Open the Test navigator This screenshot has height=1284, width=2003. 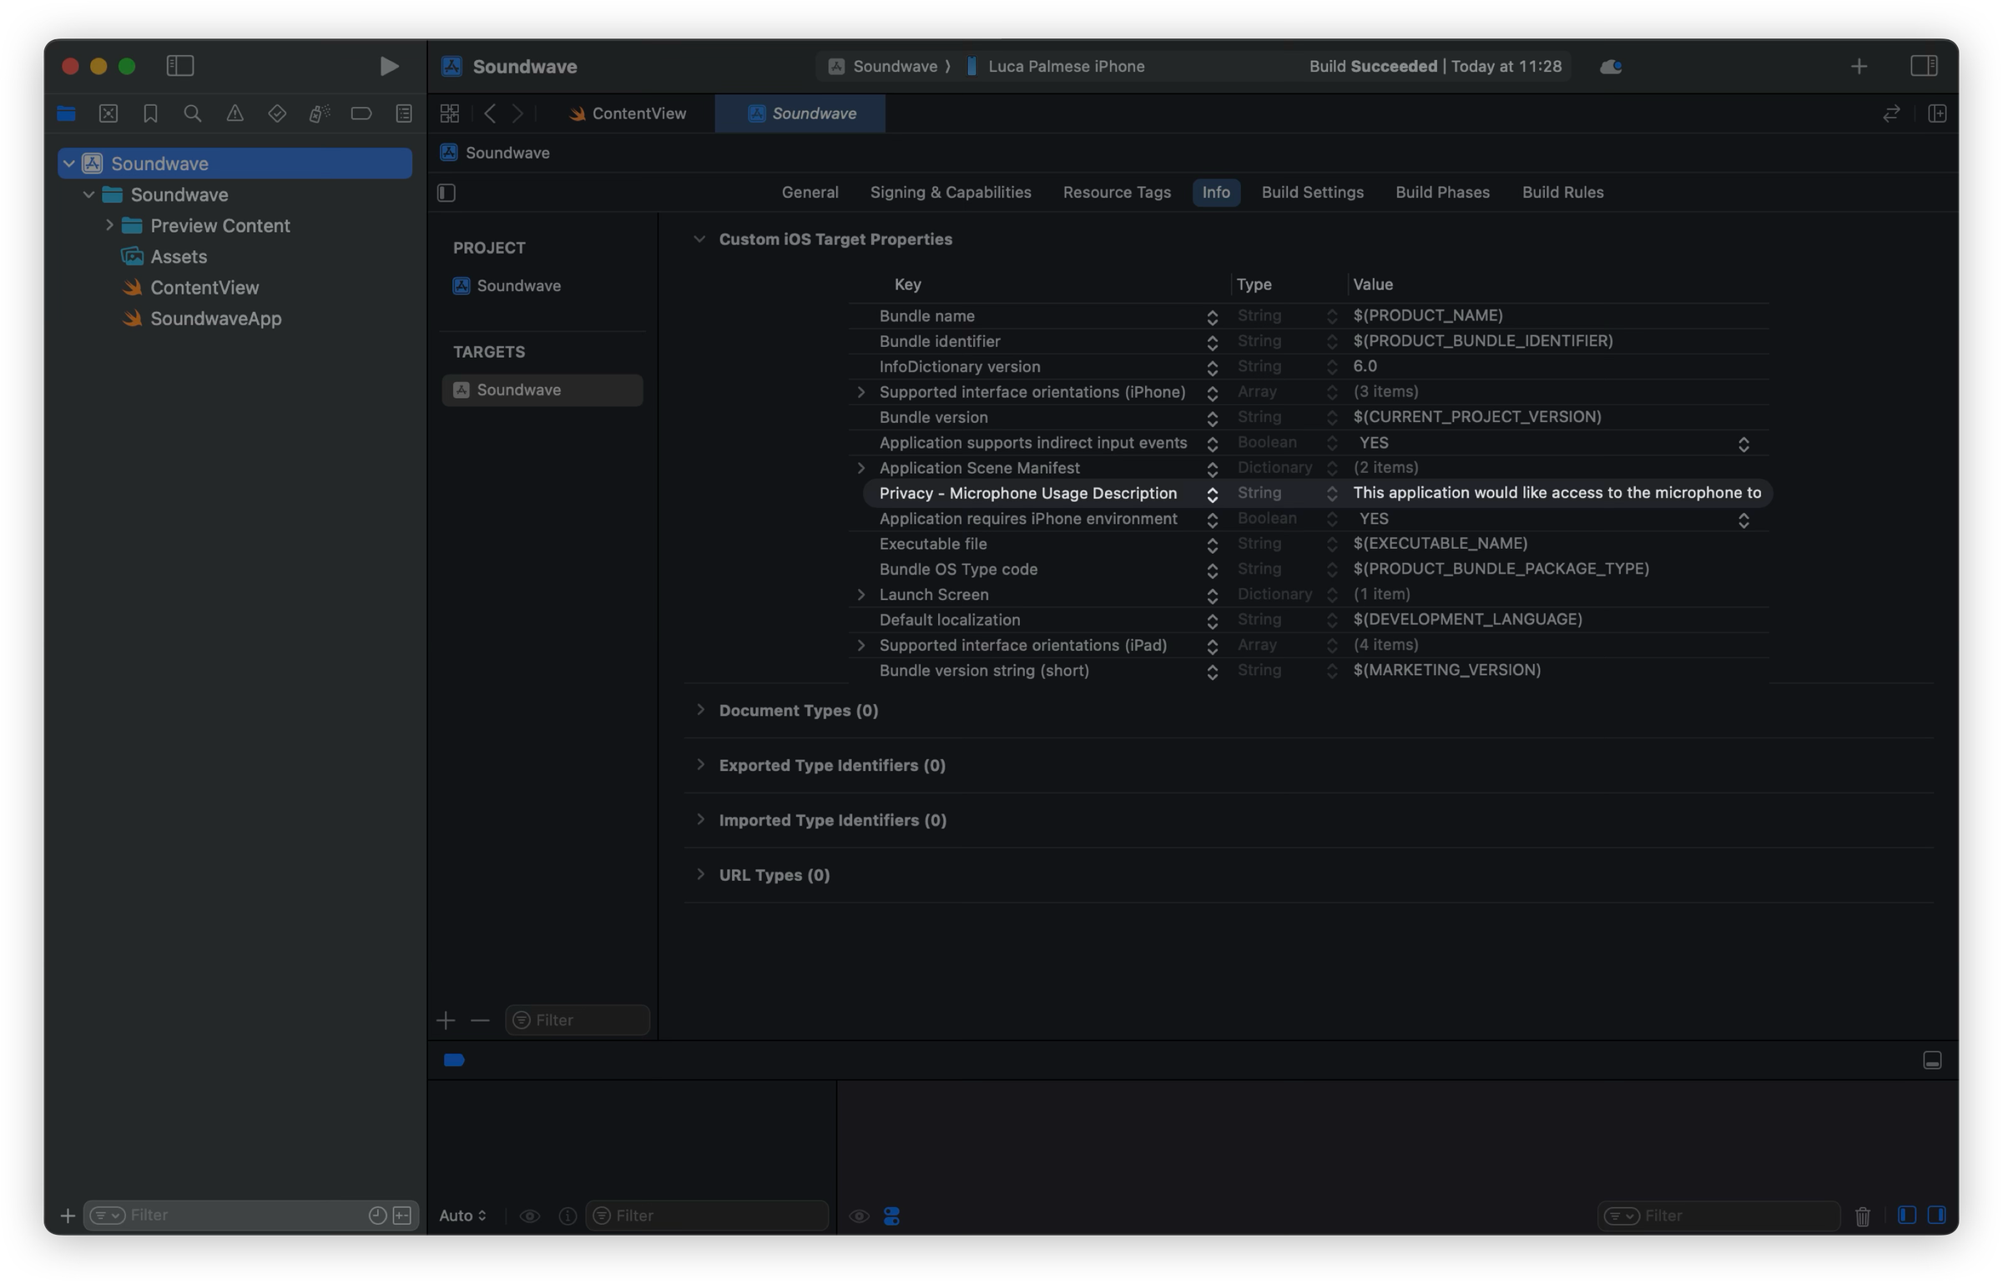point(276,113)
